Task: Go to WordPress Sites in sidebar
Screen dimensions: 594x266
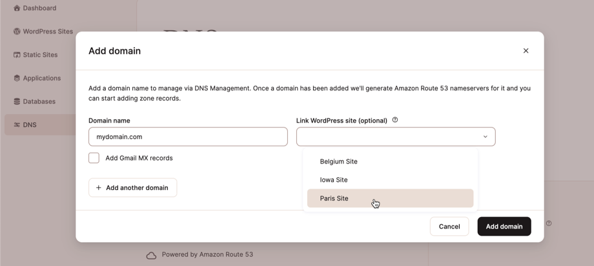Action: pos(43,32)
